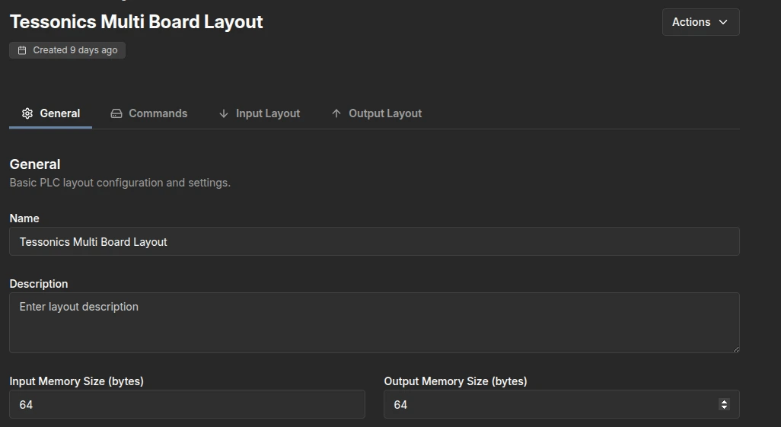Click the Output Memory Size (bytes) label
This screenshot has width=781, height=427.
pyautogui.click(x=456, y=381)
